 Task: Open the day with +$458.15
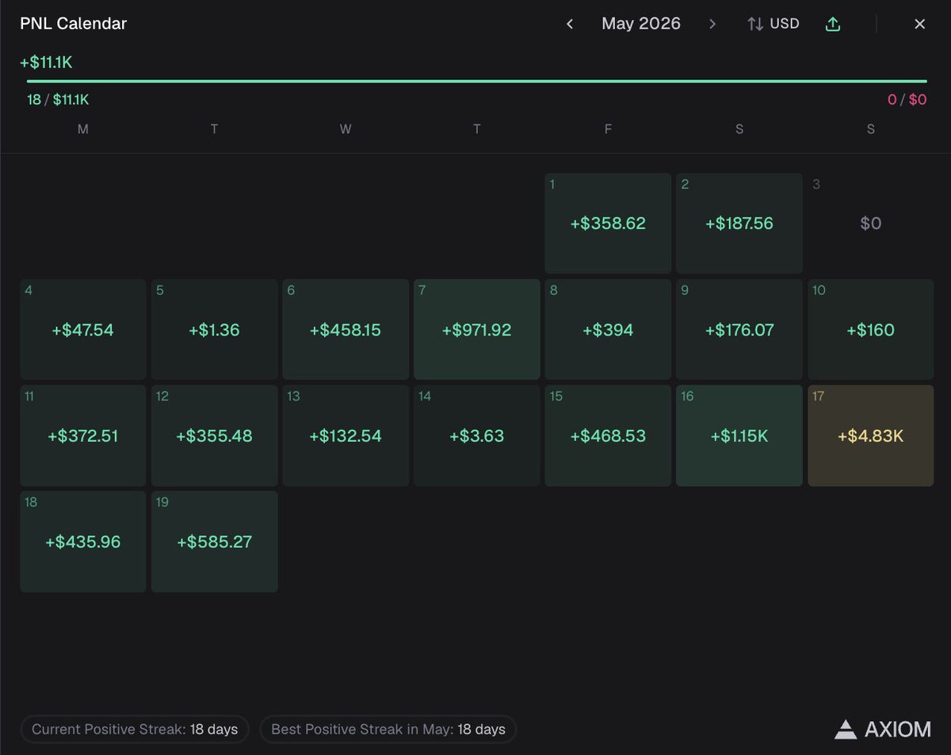click(346, 329)
